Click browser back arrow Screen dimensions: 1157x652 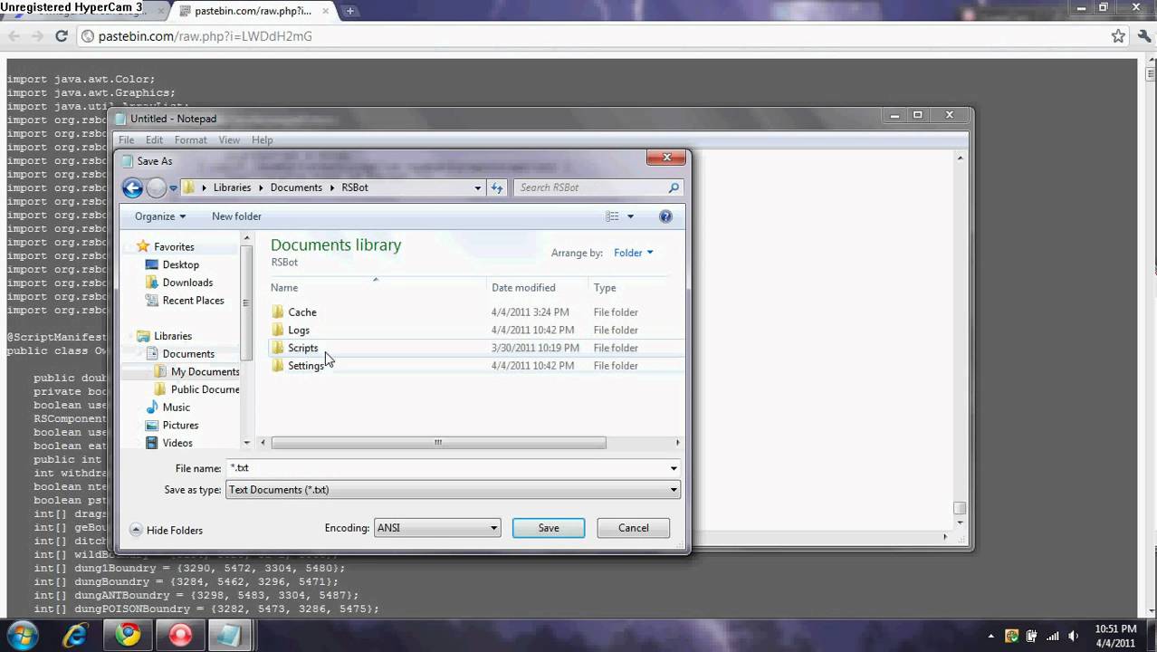click(x=14, y=36)
